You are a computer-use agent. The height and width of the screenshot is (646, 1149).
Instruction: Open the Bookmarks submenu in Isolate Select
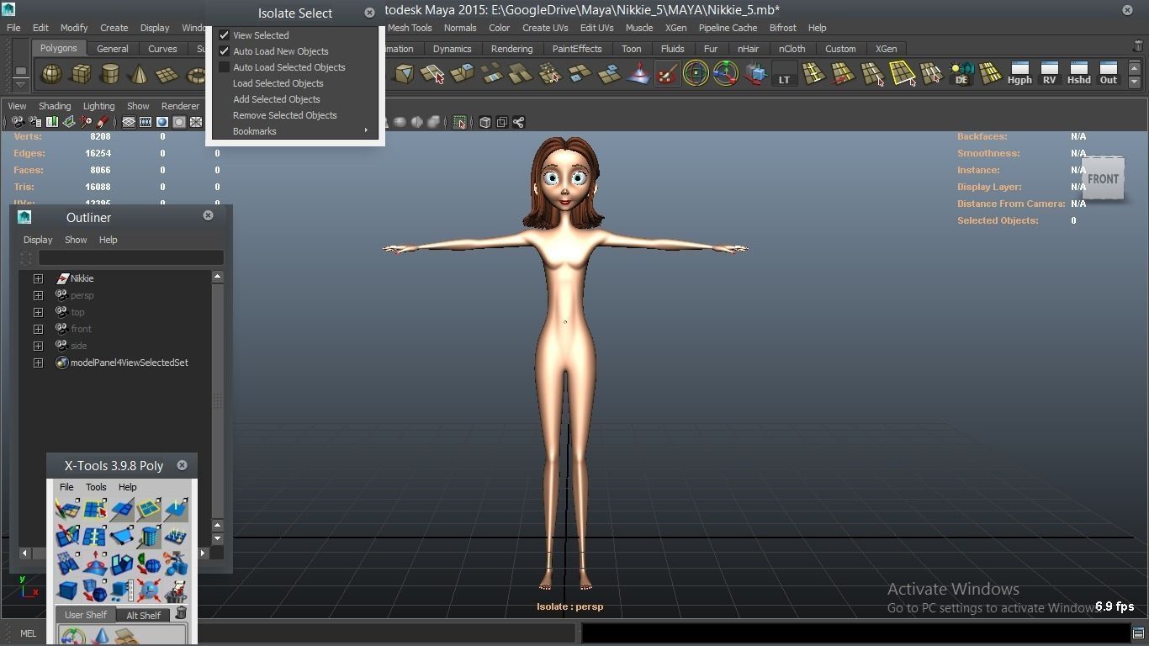point(295,131)
